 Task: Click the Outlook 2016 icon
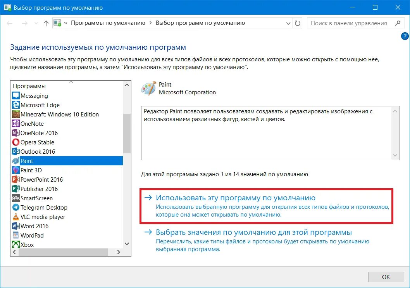tap(16, 151)
